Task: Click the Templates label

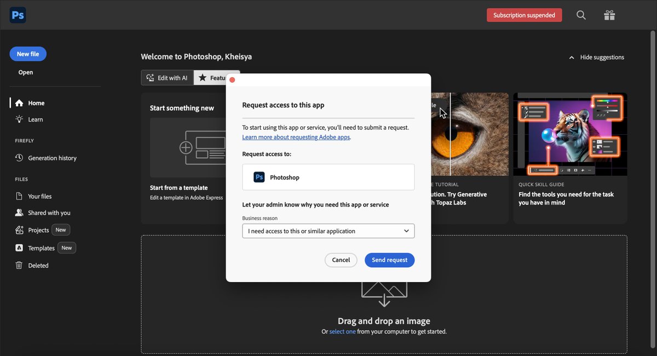Action: pyautogui.click(x=42, y=248)
